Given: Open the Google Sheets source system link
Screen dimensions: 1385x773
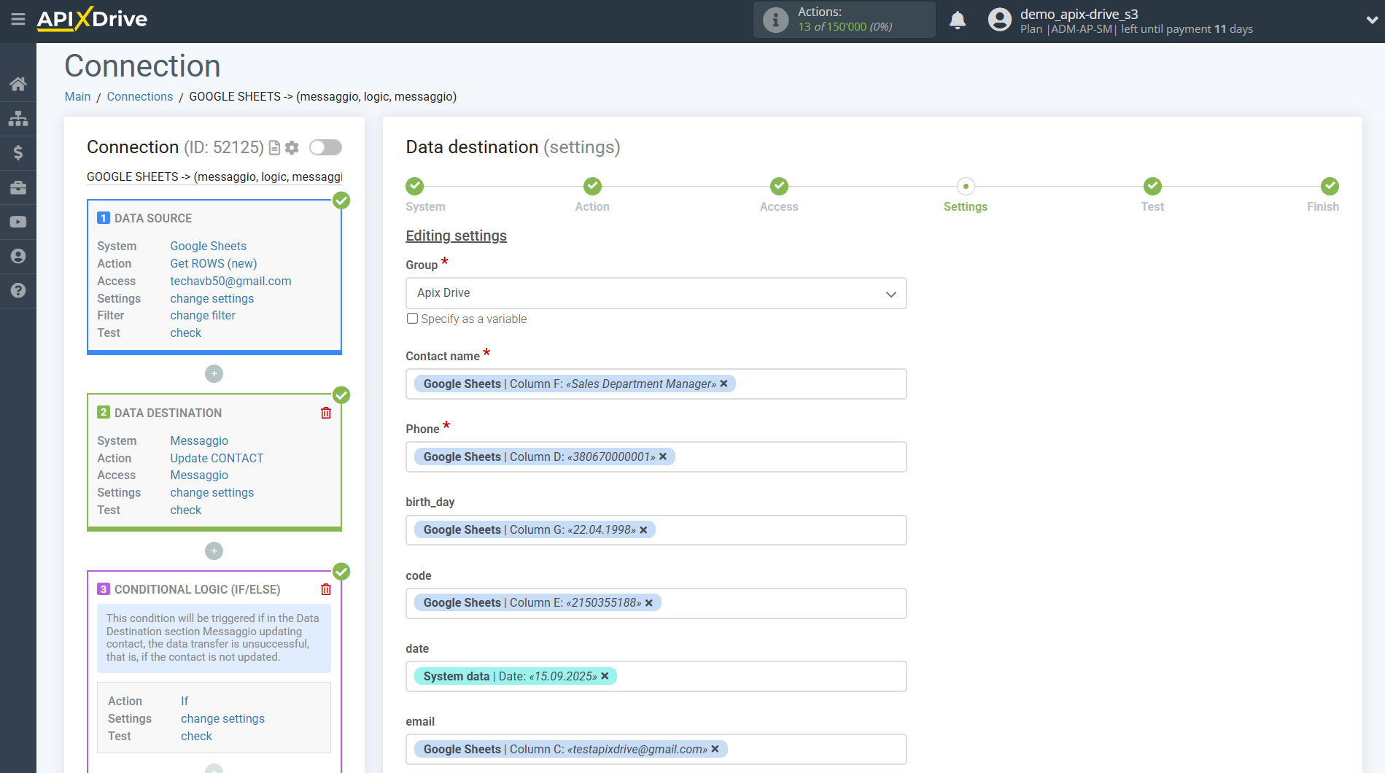Looking at the screenshot, I should point(208,246).
